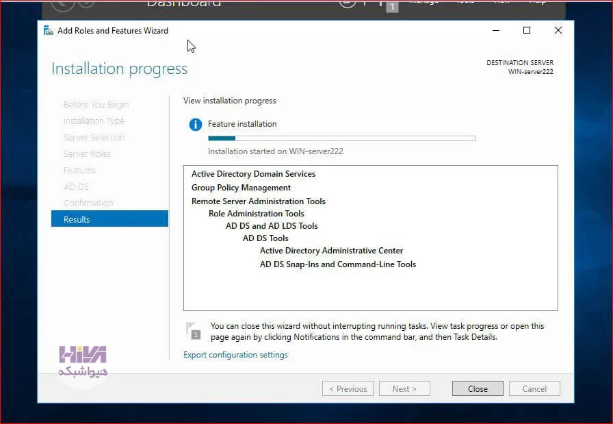Select the Server Selection step in the sidebar
Screen dimensions: 613x424
94,137
